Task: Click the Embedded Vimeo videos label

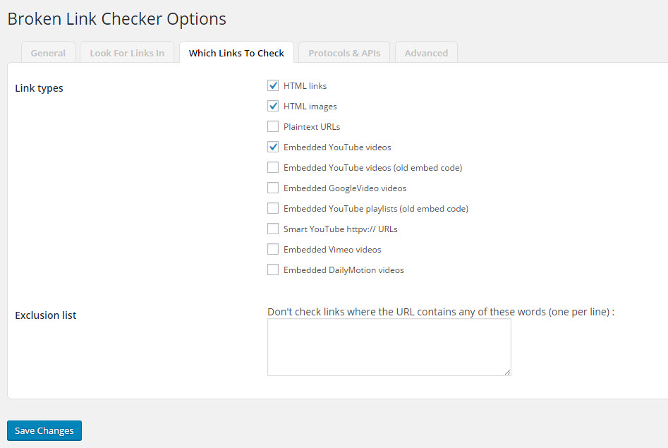Action: [x=332, y=250]
